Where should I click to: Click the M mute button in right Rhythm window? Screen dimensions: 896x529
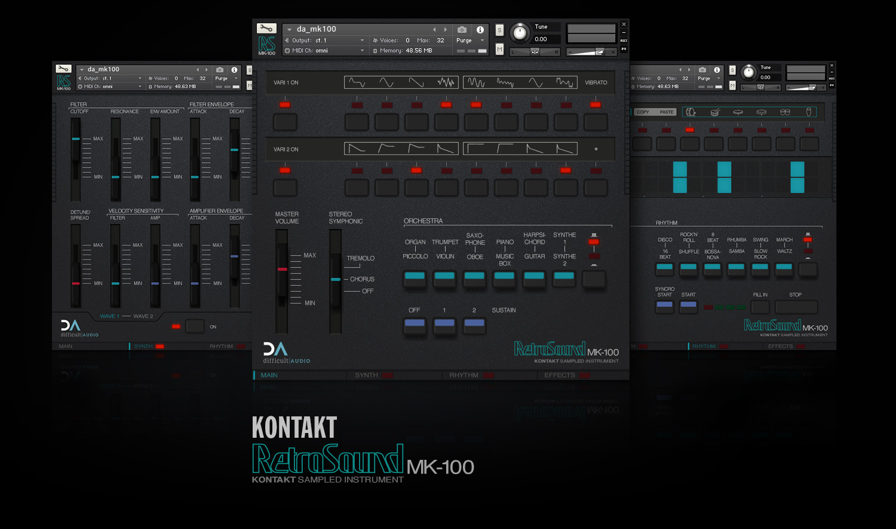coord(732,86)
